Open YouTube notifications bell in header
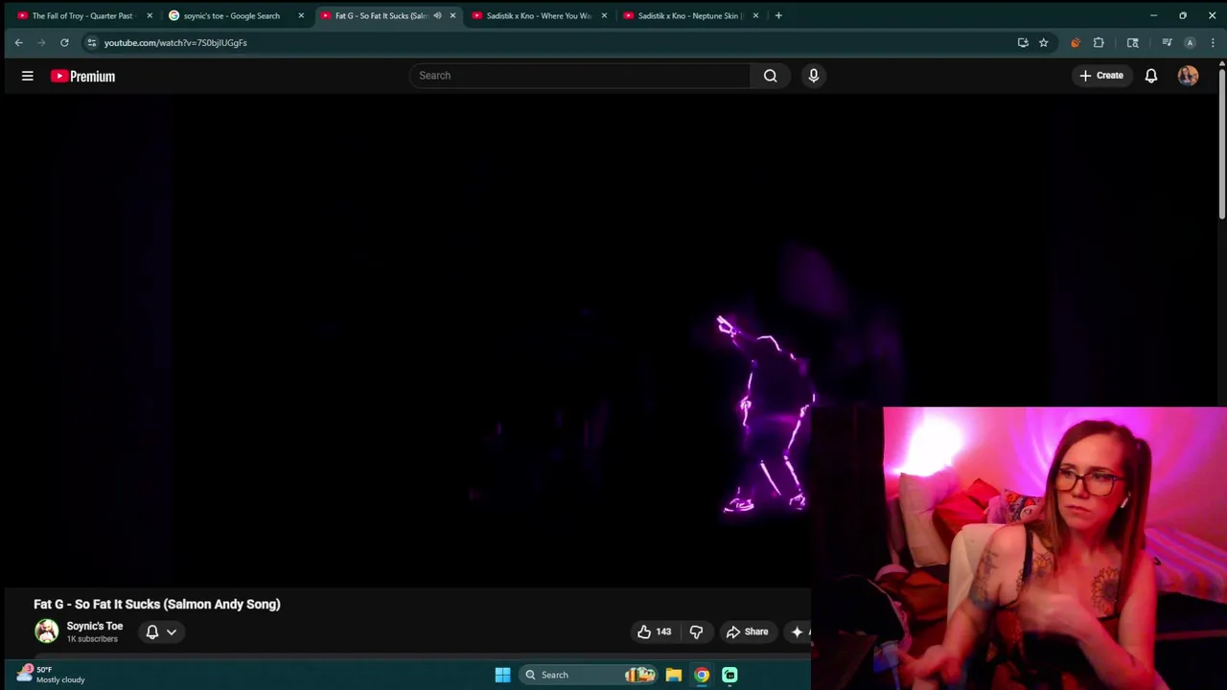This screenshot has width=1227, height=690. point(1151,76)
